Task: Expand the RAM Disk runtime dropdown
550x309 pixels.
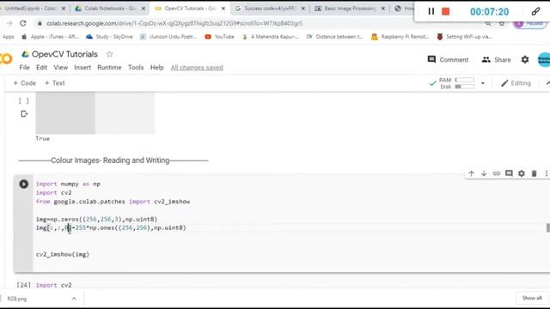Action: tap(483, 83)
